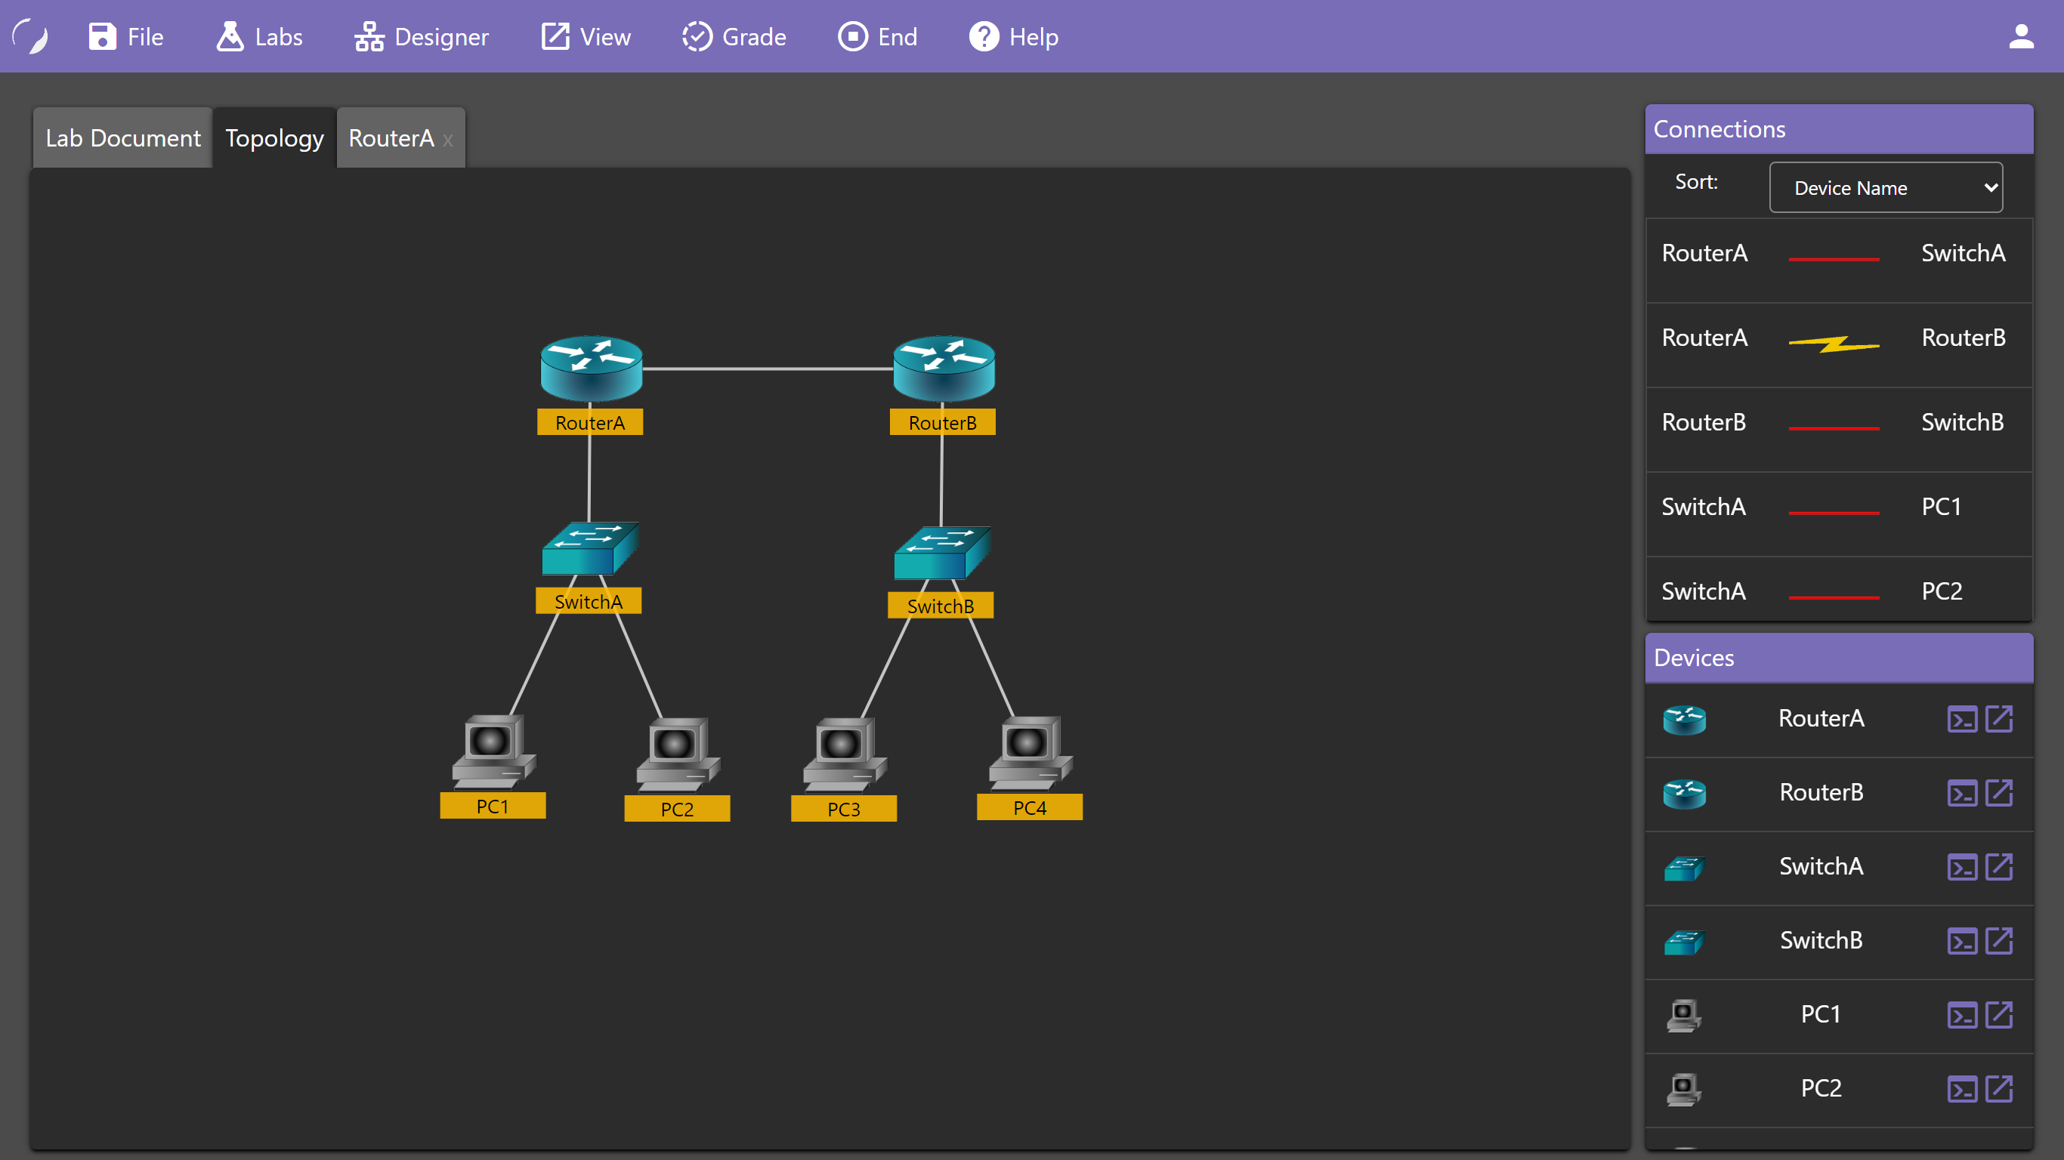Pop out PC2 in external window
2064x1160 pixels.
point(1999,1089)
